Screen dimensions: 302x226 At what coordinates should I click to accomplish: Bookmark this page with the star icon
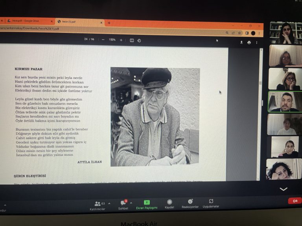[239, 33]
